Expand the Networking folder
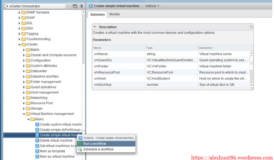The height and width of the screenshot is (160, 274). point(24,98)
